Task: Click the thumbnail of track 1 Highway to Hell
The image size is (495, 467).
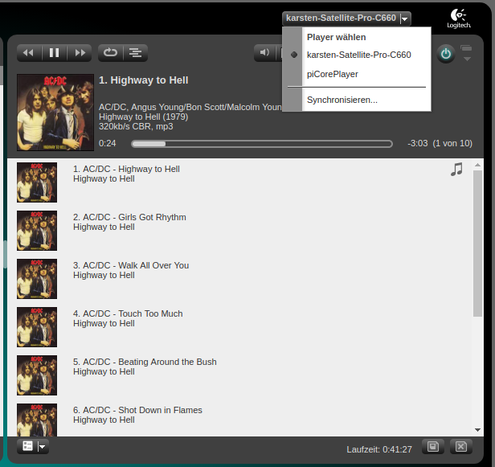Action: [x=37, y=182]
